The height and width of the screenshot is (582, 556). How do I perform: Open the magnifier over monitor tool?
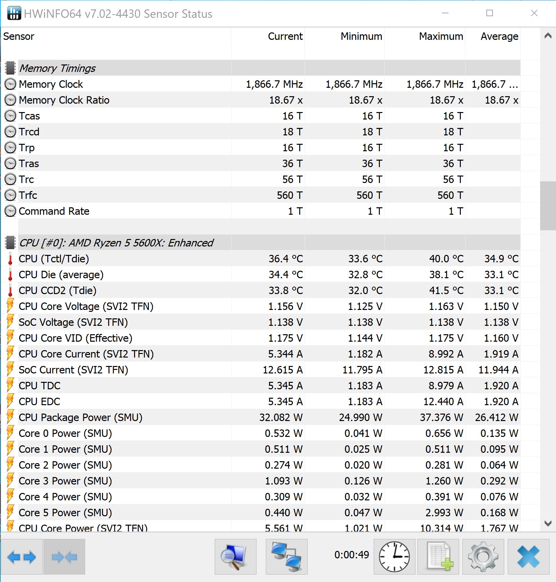[x=235, y=557]
